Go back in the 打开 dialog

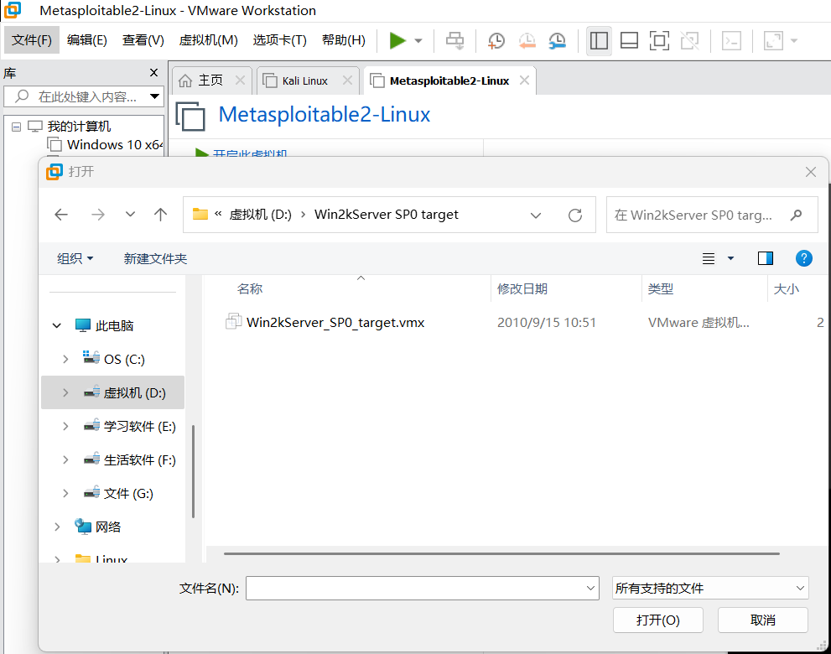(x=61, y=215)
